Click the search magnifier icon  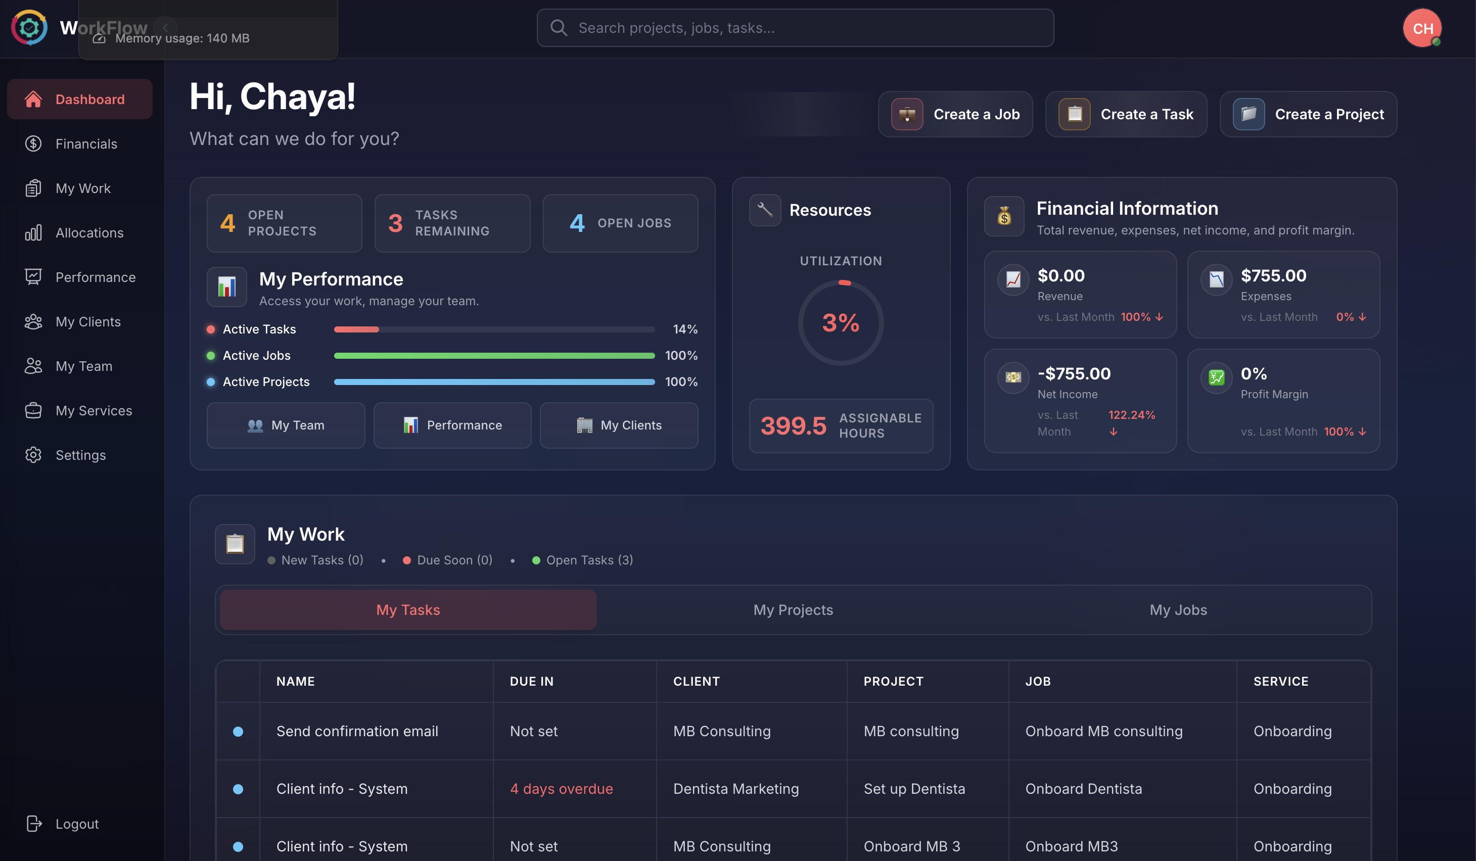pos(558,27)
